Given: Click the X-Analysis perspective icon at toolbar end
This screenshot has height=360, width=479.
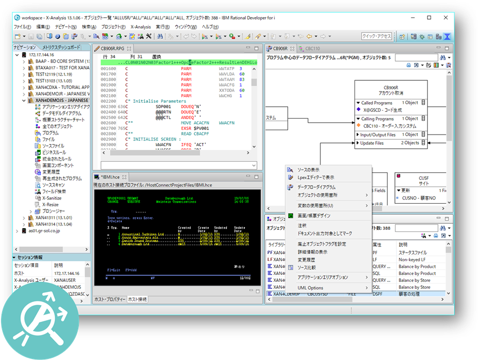Looking at the screenshot, I should (x=447, y=37).
